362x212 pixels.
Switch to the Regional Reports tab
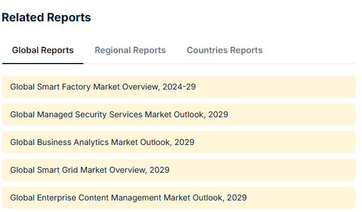[130, 50]
